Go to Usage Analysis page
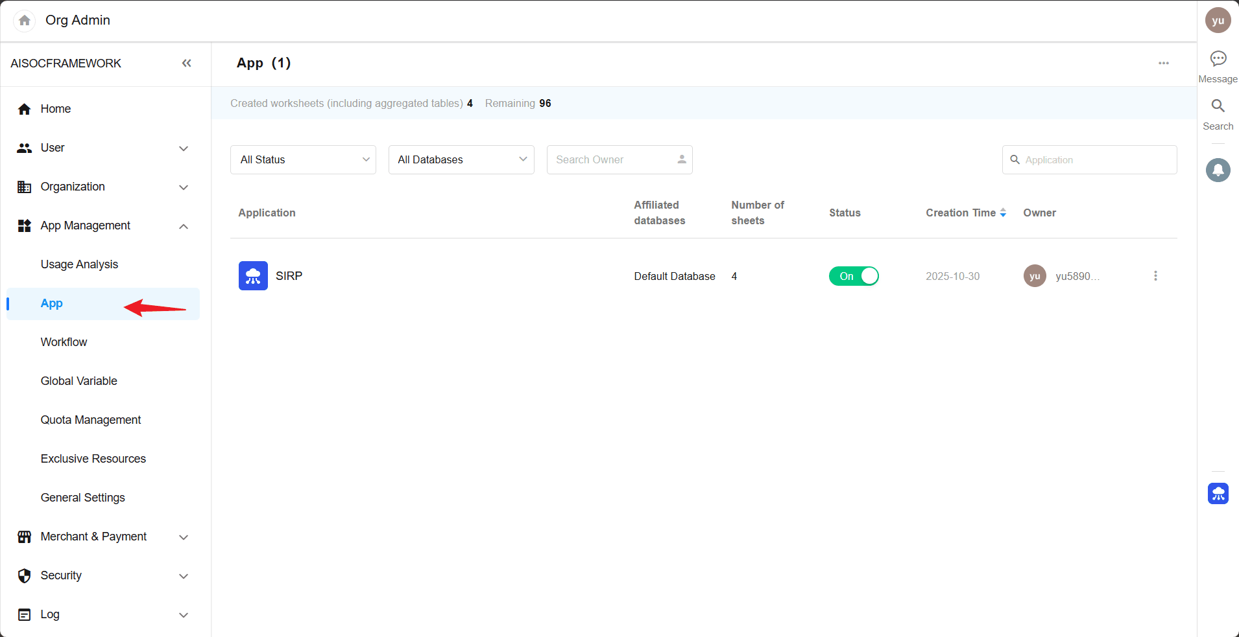The height and width of the screenshot is (637, 1239). tap(79, 264)
